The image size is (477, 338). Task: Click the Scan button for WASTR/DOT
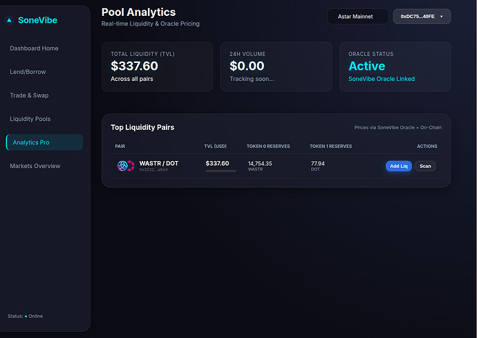pos(425,166)
